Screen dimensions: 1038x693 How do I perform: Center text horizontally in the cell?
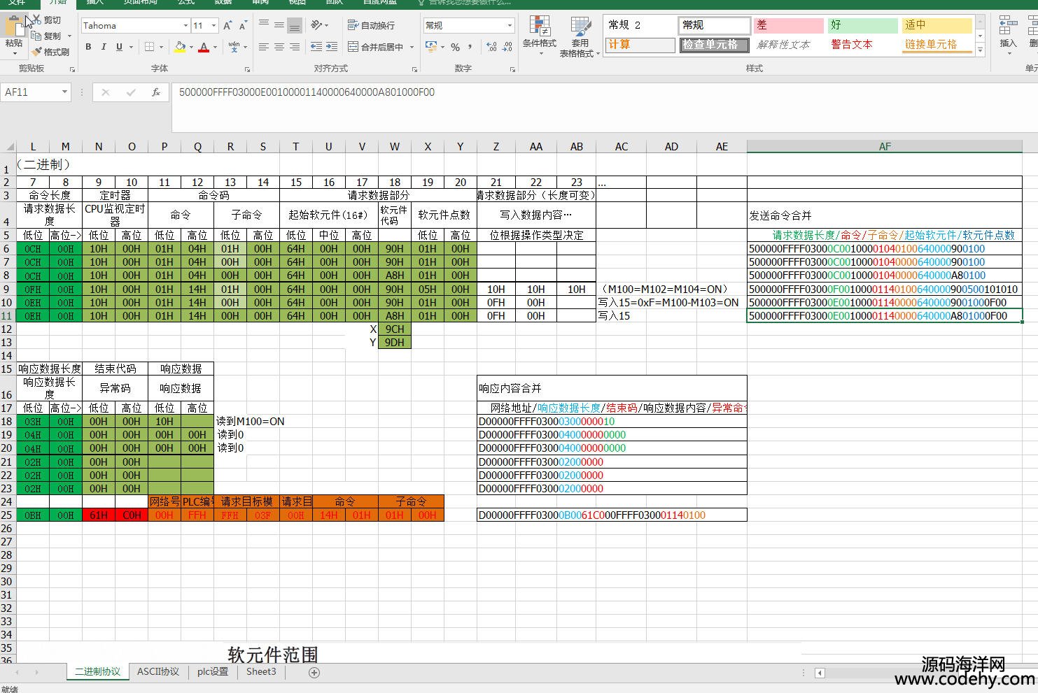pyautogui.click(x=279, y=47)
